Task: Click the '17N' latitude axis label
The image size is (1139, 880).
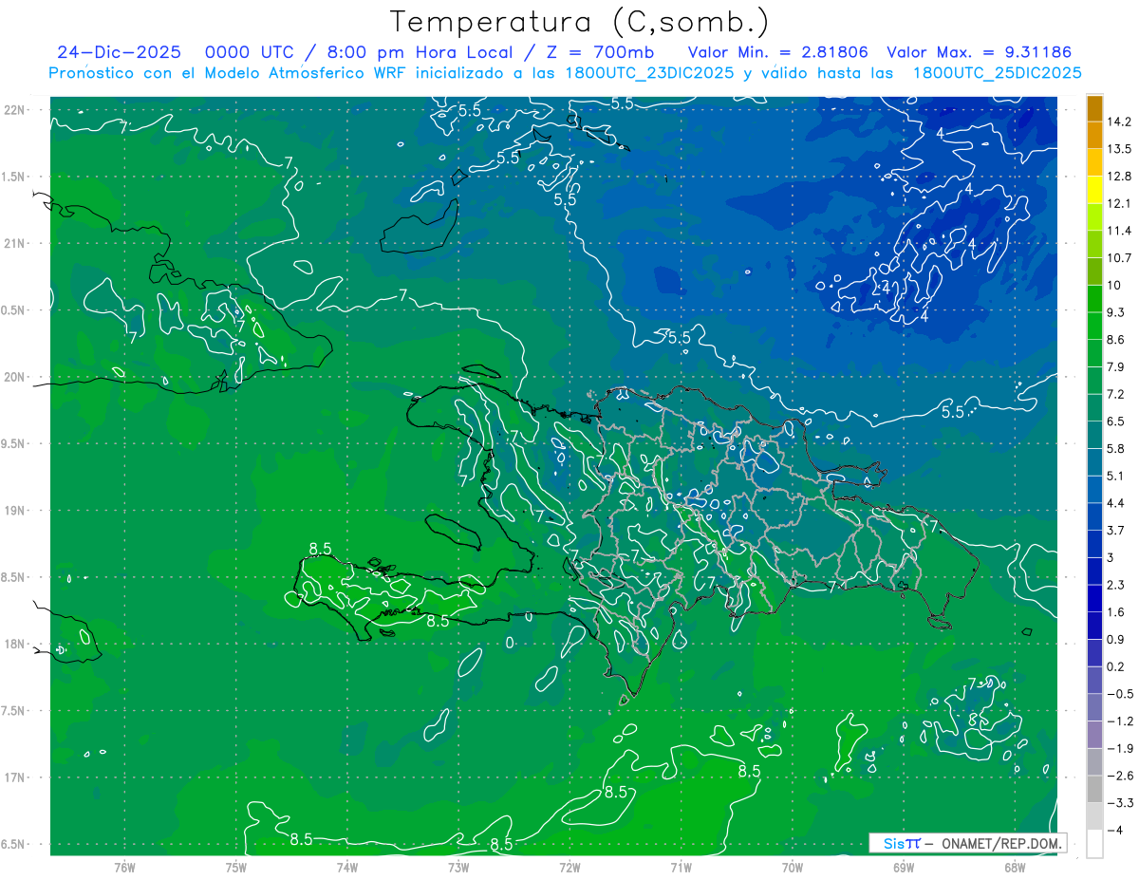Action: pos(15,777)
